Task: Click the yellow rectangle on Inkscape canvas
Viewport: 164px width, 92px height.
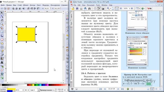Action: pyautogui.click(x=26, y=34)
